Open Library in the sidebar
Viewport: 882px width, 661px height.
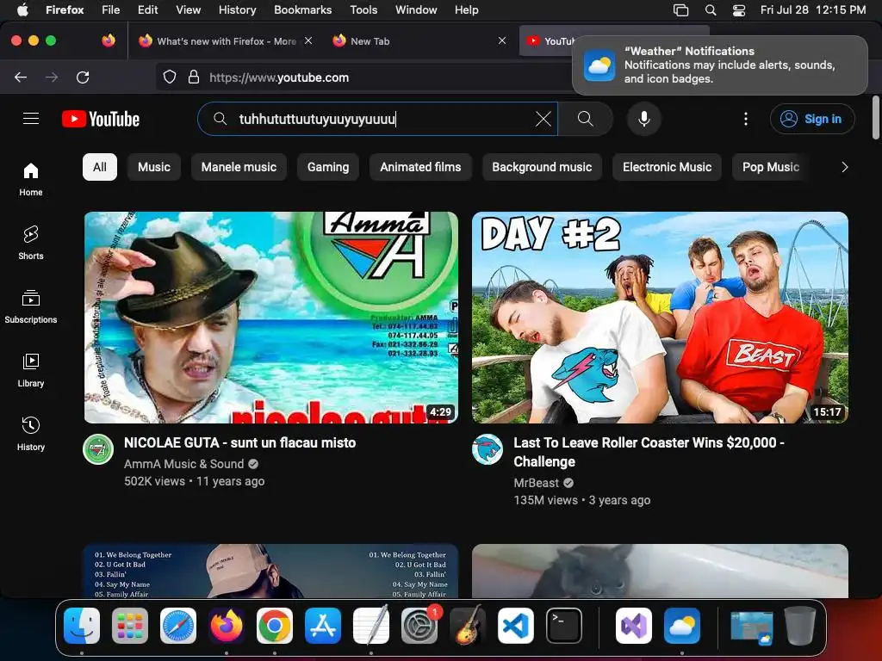[x=31, y=370]
